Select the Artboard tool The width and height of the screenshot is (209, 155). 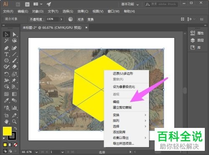point(6,115)
